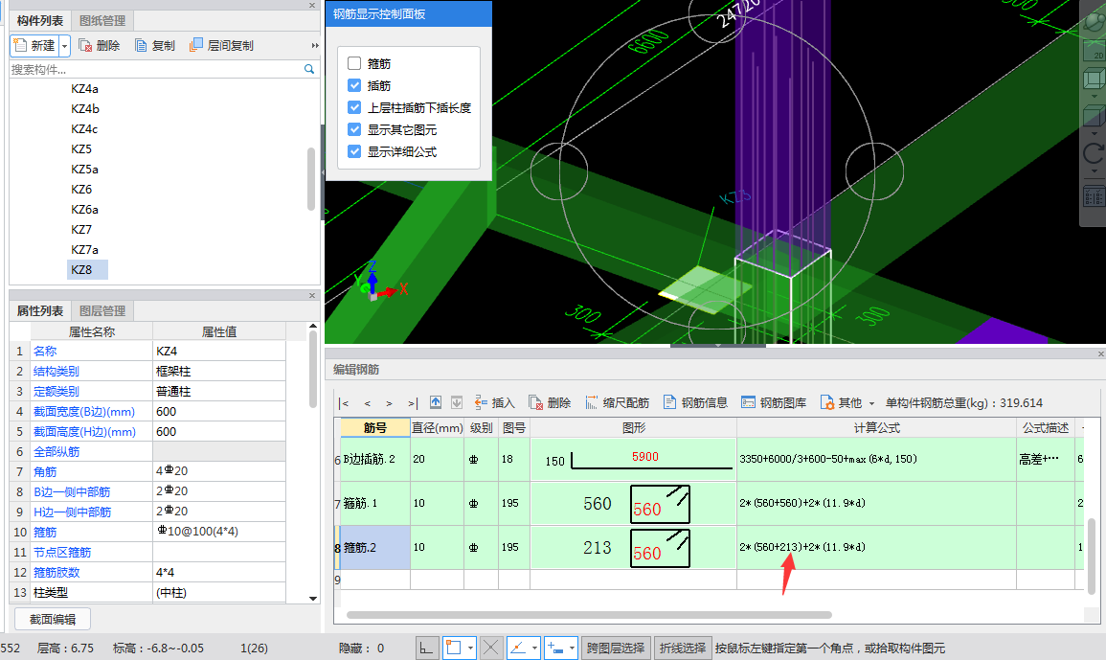Click the move row up icon

(435, 402)
